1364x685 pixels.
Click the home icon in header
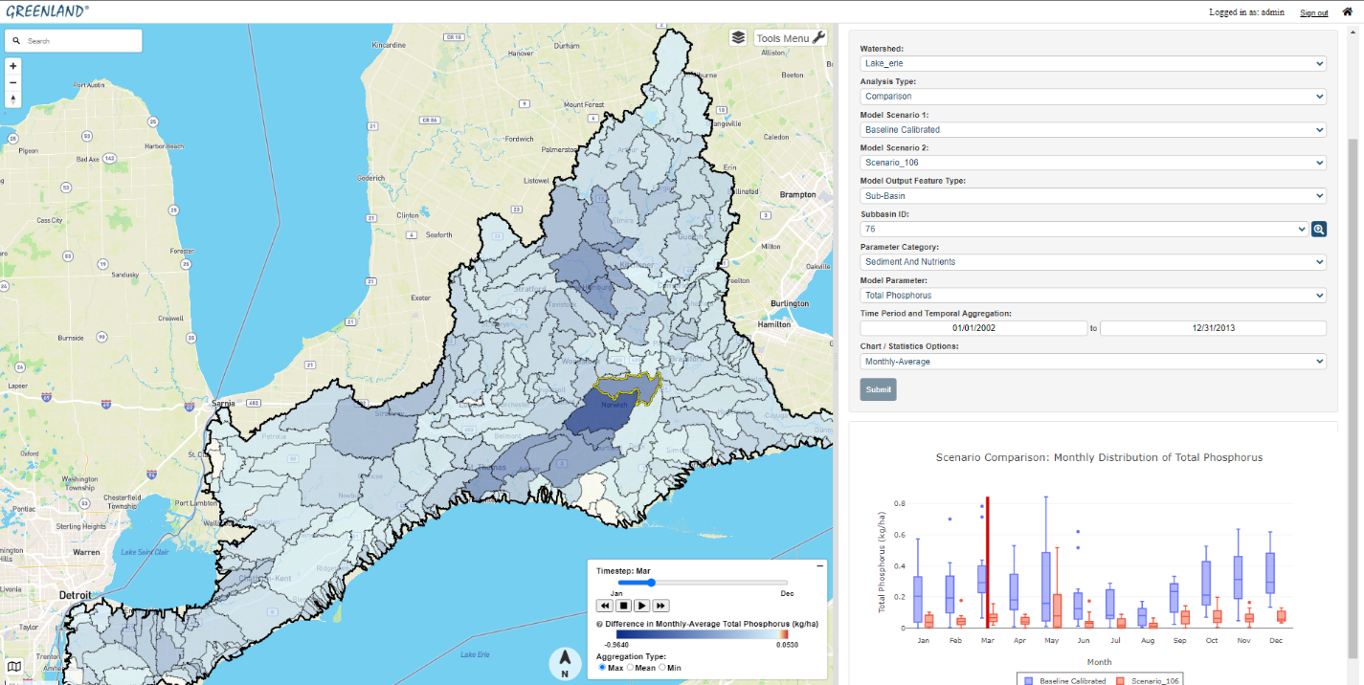(1347, 11)
